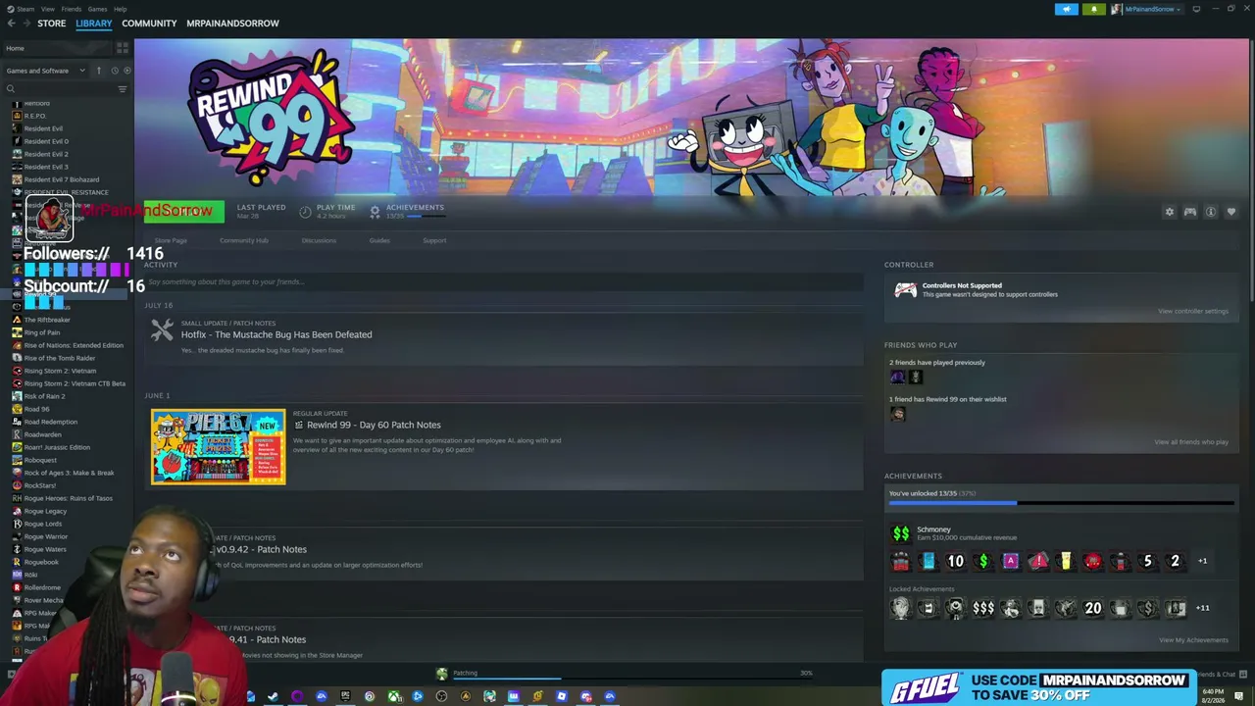1255x706 pixels.
Task: Open OBS Studio from the taskbar
Action: (441, 697)
